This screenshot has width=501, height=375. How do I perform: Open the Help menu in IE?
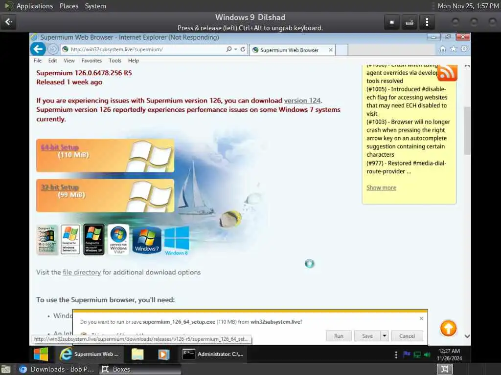[133, 61]
